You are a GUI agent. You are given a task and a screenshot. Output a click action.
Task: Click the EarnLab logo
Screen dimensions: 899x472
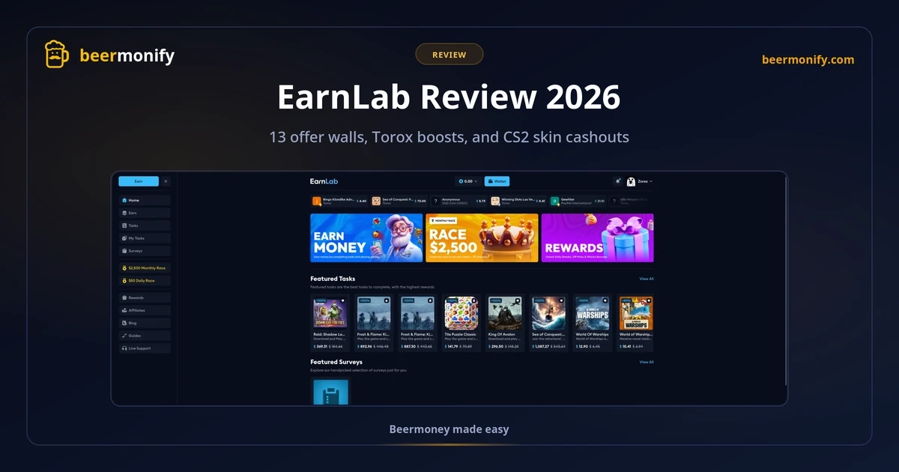(x=324, y=181)
